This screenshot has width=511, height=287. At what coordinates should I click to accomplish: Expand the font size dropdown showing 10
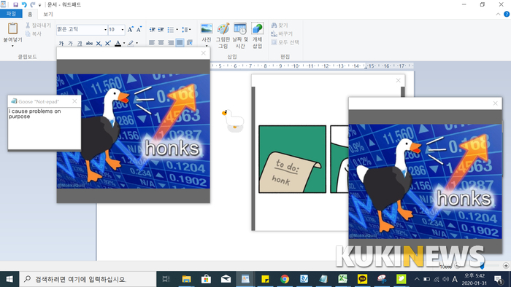(x=123, y=30)
